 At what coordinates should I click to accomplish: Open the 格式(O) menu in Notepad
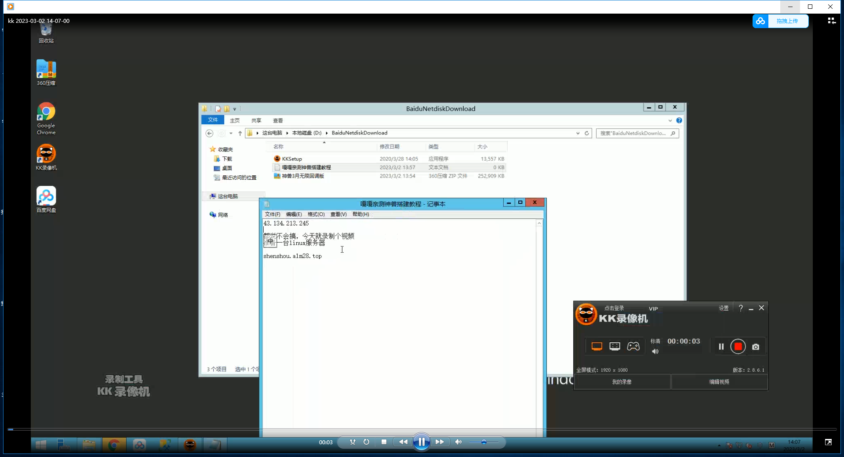click(316, 214)
